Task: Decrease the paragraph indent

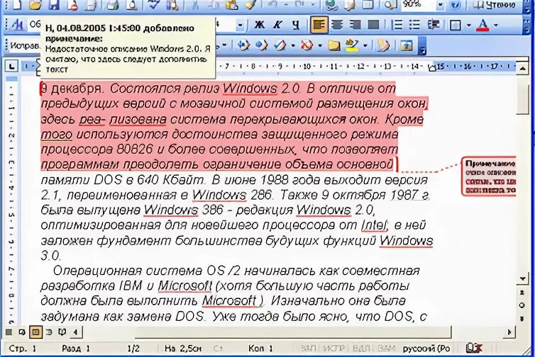Action: point(434,25)
